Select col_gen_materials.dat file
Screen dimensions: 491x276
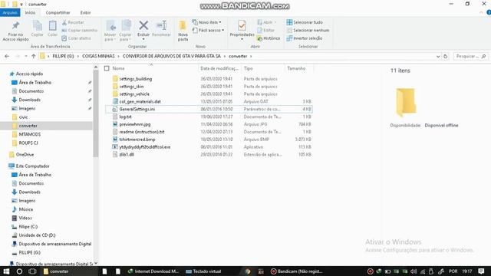(140, 101)
